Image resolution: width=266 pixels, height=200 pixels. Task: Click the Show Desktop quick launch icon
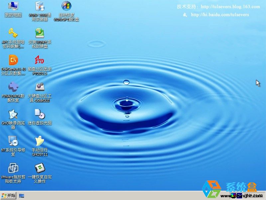pyautogui.click(x=22, y=196)
